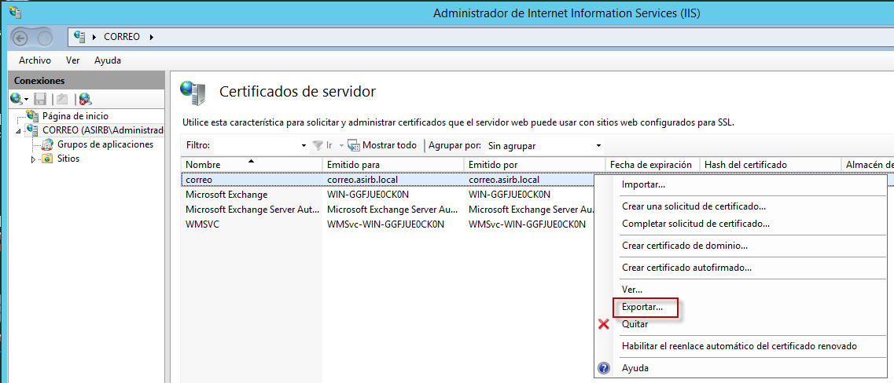The width and height of the screenshot is (894, 383).
Task: Sort by Emitido para column header
Action: (393, 165)
